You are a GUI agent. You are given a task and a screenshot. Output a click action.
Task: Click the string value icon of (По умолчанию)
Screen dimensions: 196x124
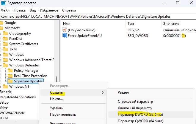(x=65, y=30)
